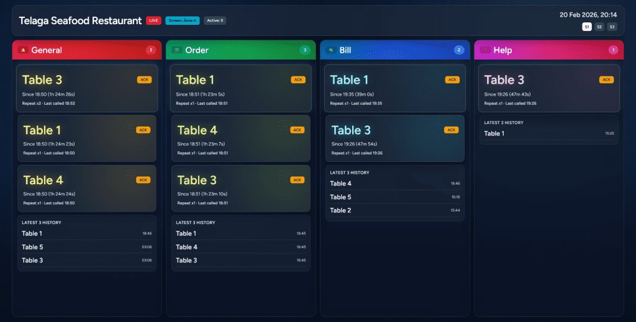This screenshot has height=322, width=636.
Task: Click the icon in Help column header
Action: tap(485, 50)
